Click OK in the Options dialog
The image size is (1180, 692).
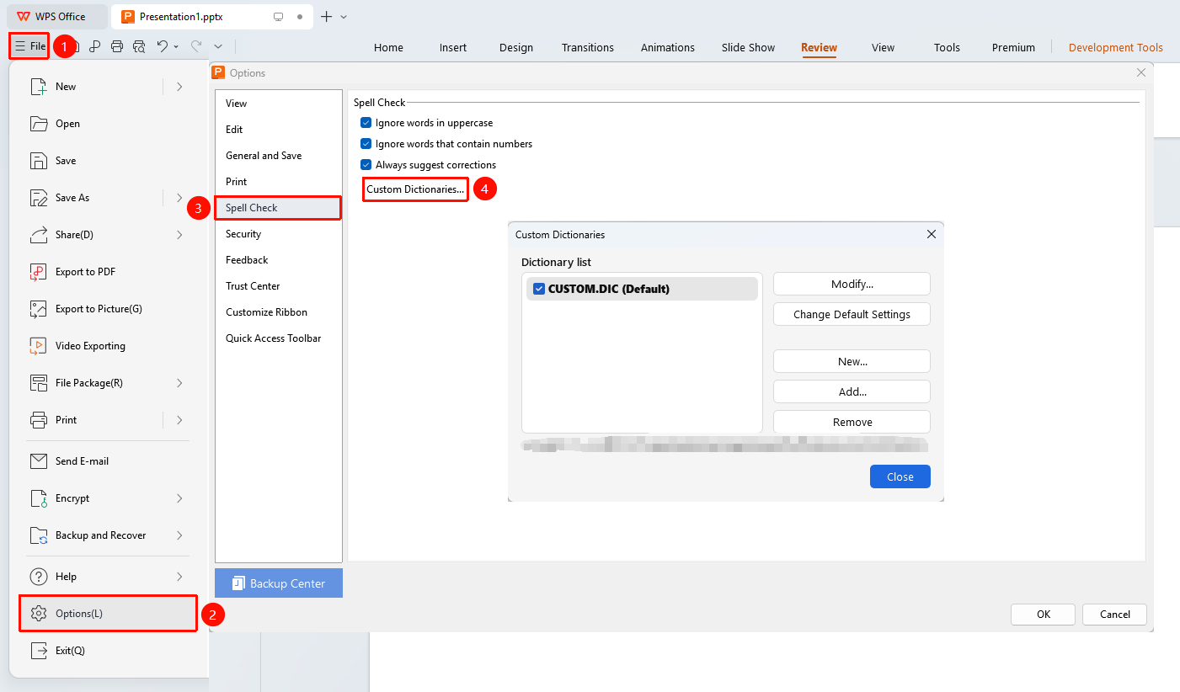(1043, 614)
